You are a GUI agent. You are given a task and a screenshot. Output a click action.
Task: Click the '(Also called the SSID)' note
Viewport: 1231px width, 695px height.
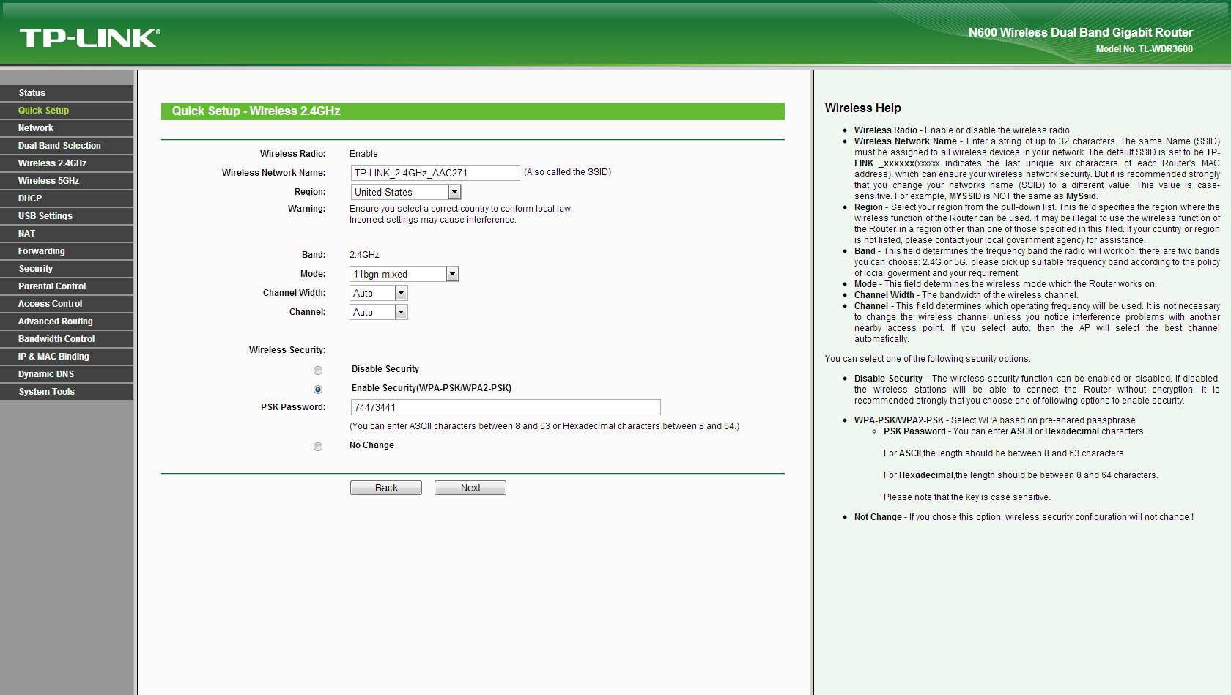point(567,172)
